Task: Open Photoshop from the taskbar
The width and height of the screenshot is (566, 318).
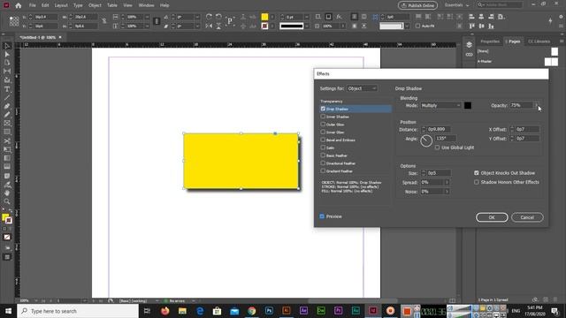Action: point(269,311)
